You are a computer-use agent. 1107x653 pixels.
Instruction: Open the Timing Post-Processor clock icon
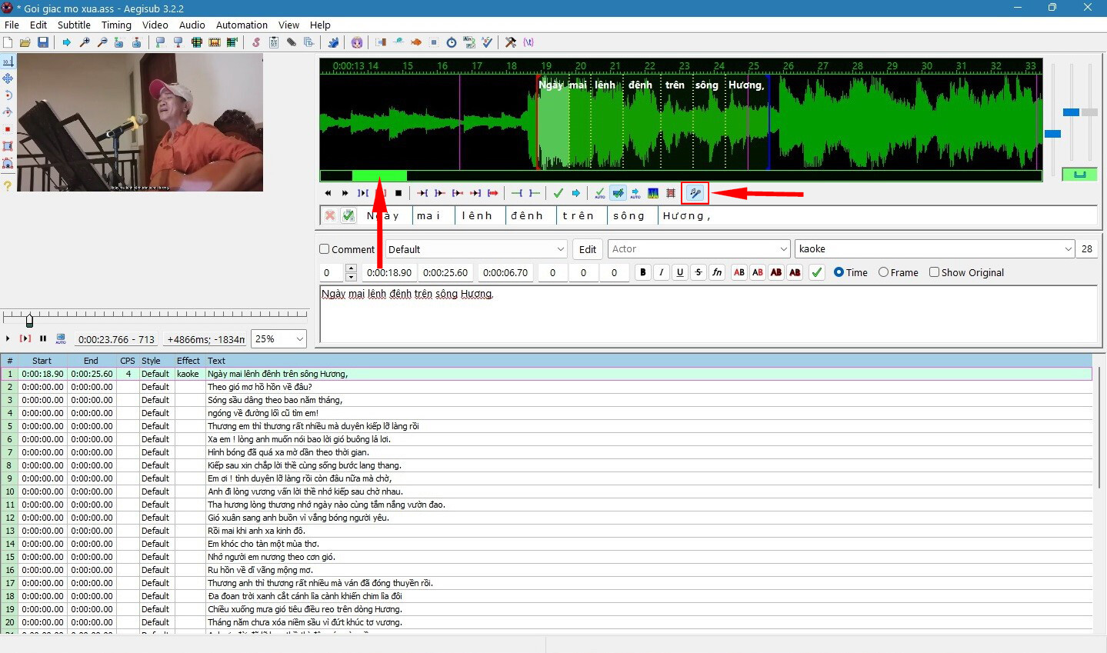[452, 42]
